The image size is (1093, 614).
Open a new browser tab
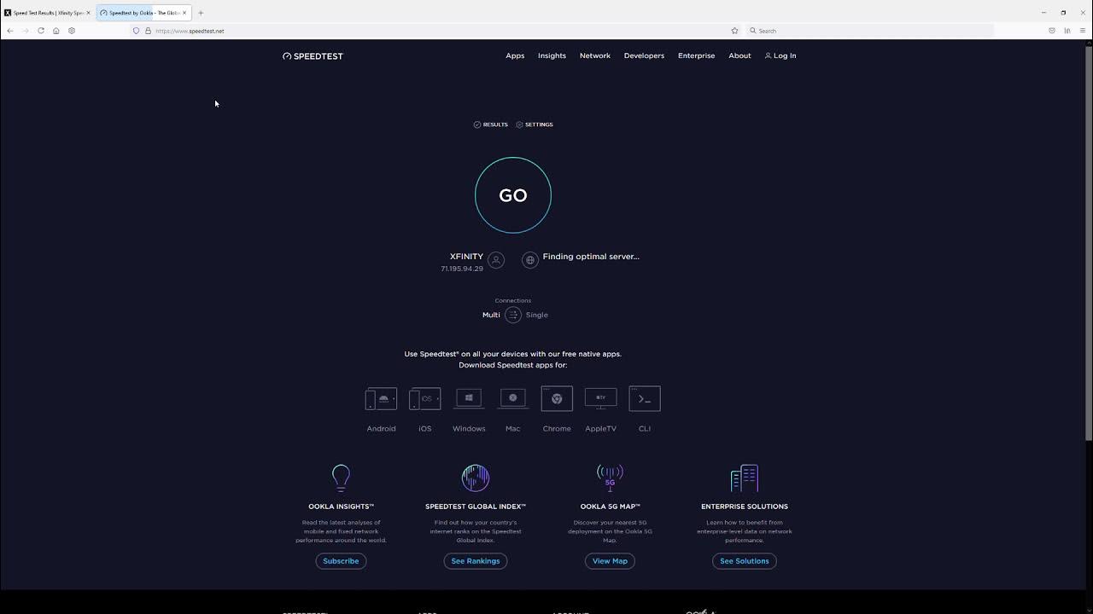(x=201, y=13)
